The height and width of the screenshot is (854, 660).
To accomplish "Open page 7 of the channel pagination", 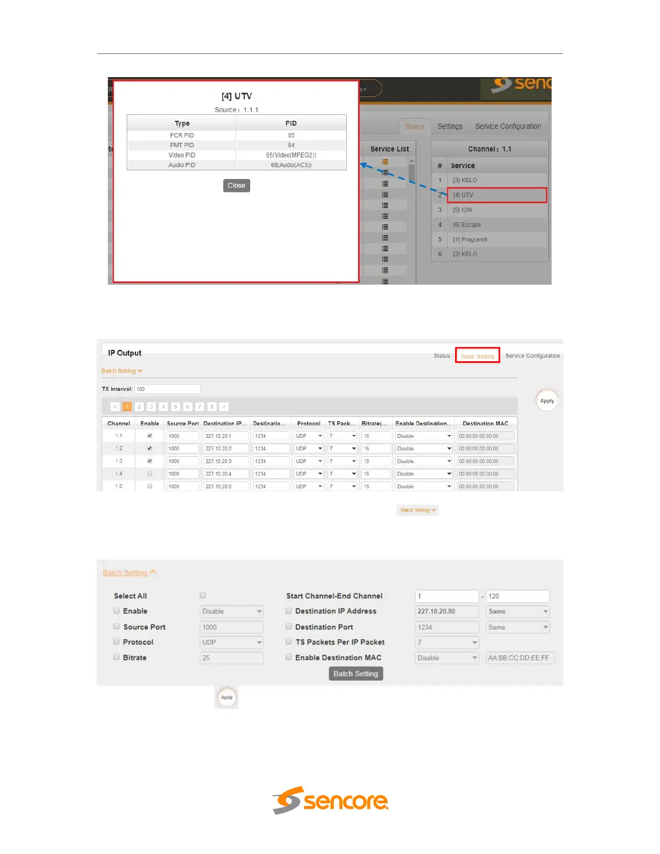I will pyautogui.click(x=200, y=407).
